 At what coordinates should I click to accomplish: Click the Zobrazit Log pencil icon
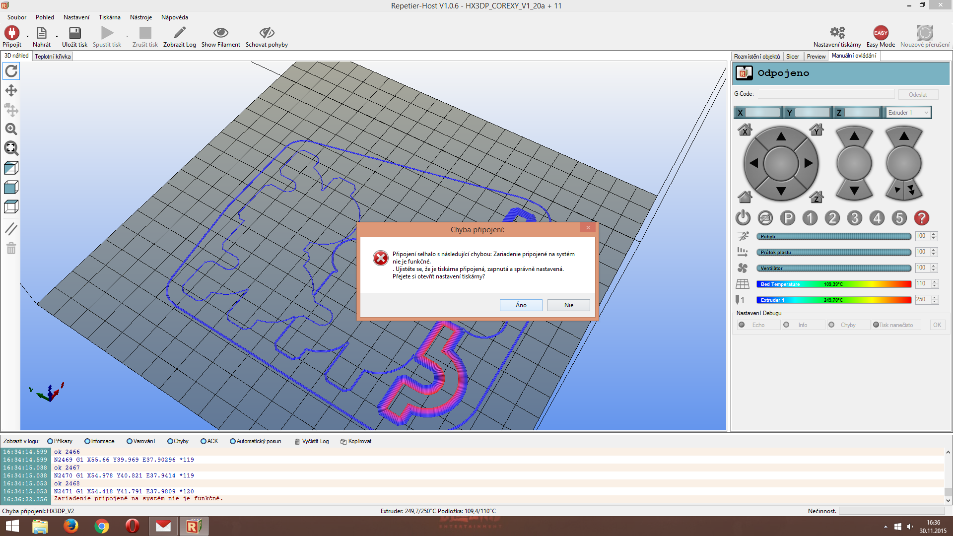[179, 33]
